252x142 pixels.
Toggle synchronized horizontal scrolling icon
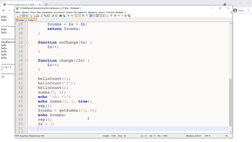79,16
